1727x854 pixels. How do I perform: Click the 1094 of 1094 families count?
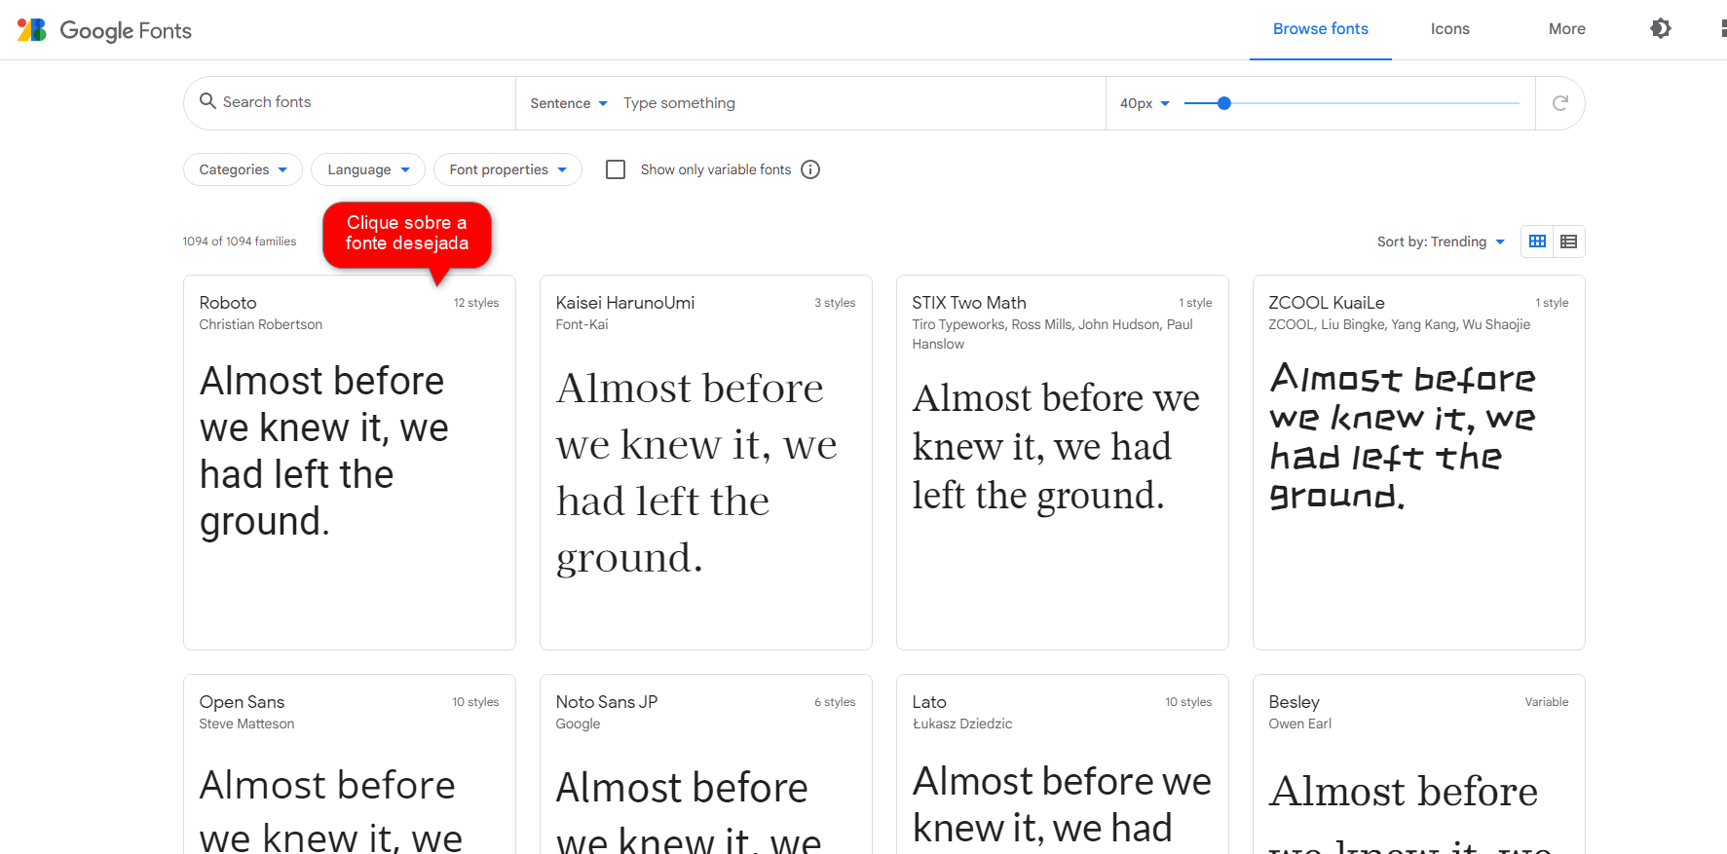click(240, 241)
